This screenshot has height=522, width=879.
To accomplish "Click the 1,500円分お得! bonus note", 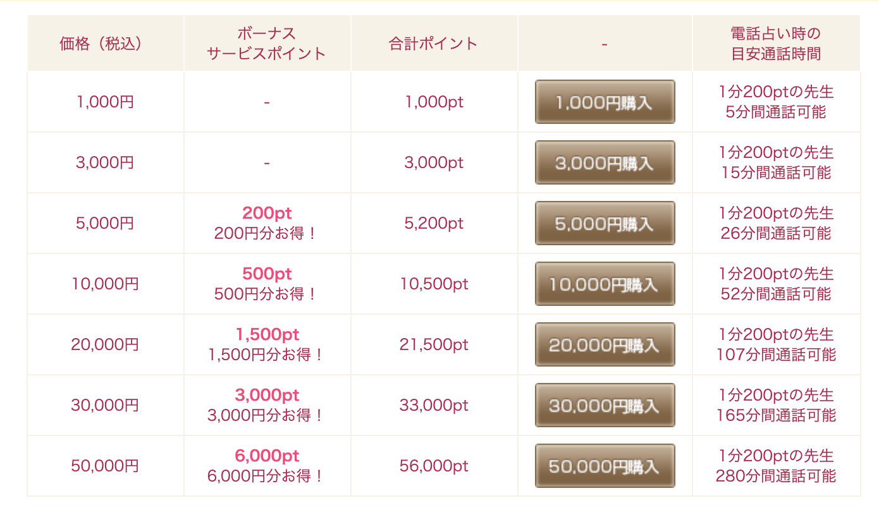I will (x=266, y=355).
